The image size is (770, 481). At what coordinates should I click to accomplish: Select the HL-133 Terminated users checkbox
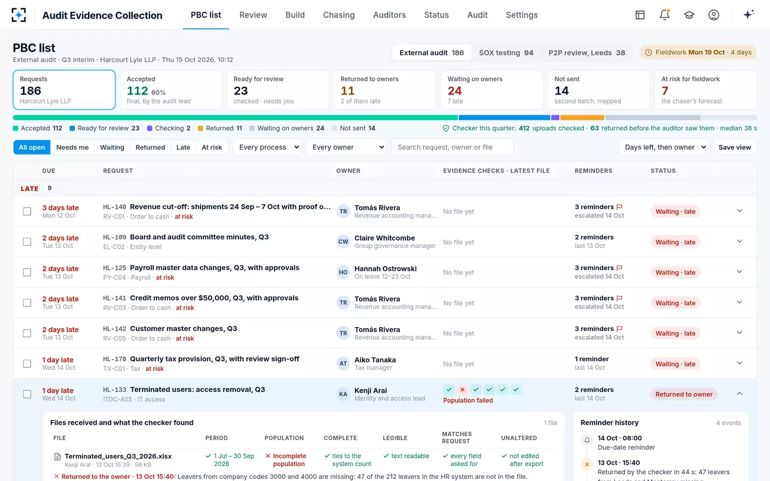point(27,394)
